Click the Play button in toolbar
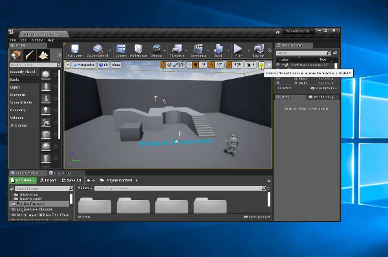This screenshot has width=388, height=257. click(238, 50)
